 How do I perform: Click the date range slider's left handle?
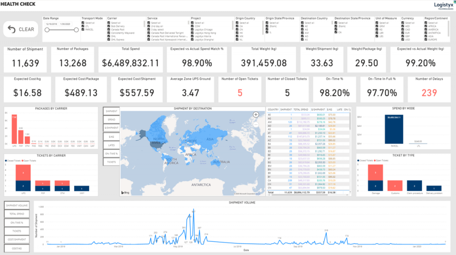pos(47,29)
